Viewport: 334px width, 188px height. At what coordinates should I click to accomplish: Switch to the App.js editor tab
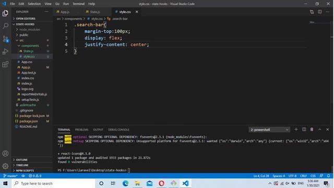(65, 12)
